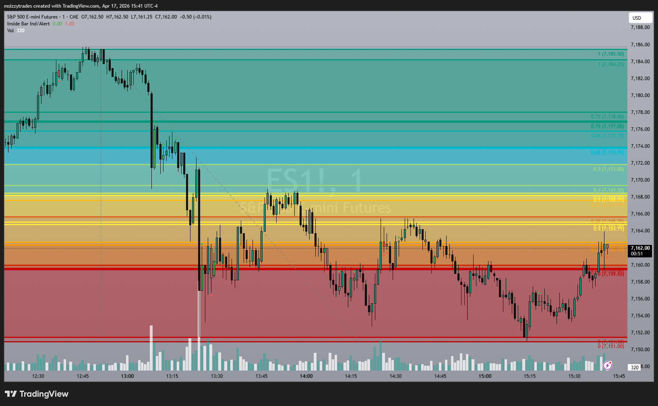Click the 7,170.00 price axis label
This screenshot has height=406, width=658.
[x=640, y=180]
